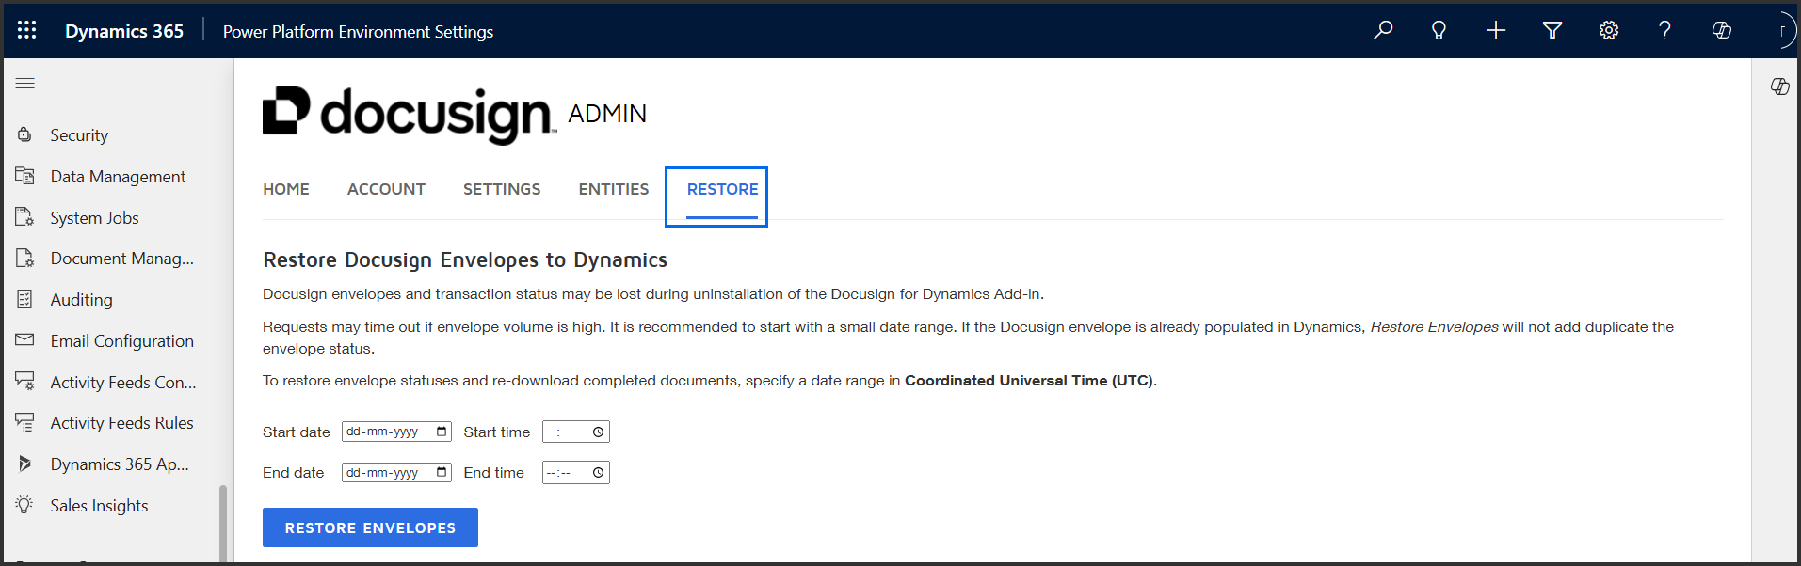This screenshot has height=566, width=1801.
Task: Click Power Platform Environment Settings title
Action: (x=358, y=31)
